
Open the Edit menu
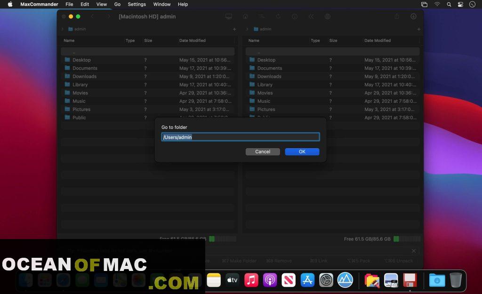point(85,4)
